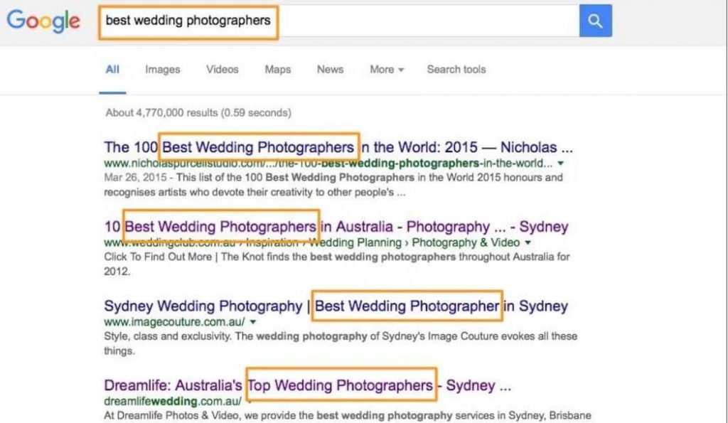This screenshot has height=423, width=728.
Task: Open Dreamlife: Australia's Top Wedding Photographers result
Action: click(307, 385)
